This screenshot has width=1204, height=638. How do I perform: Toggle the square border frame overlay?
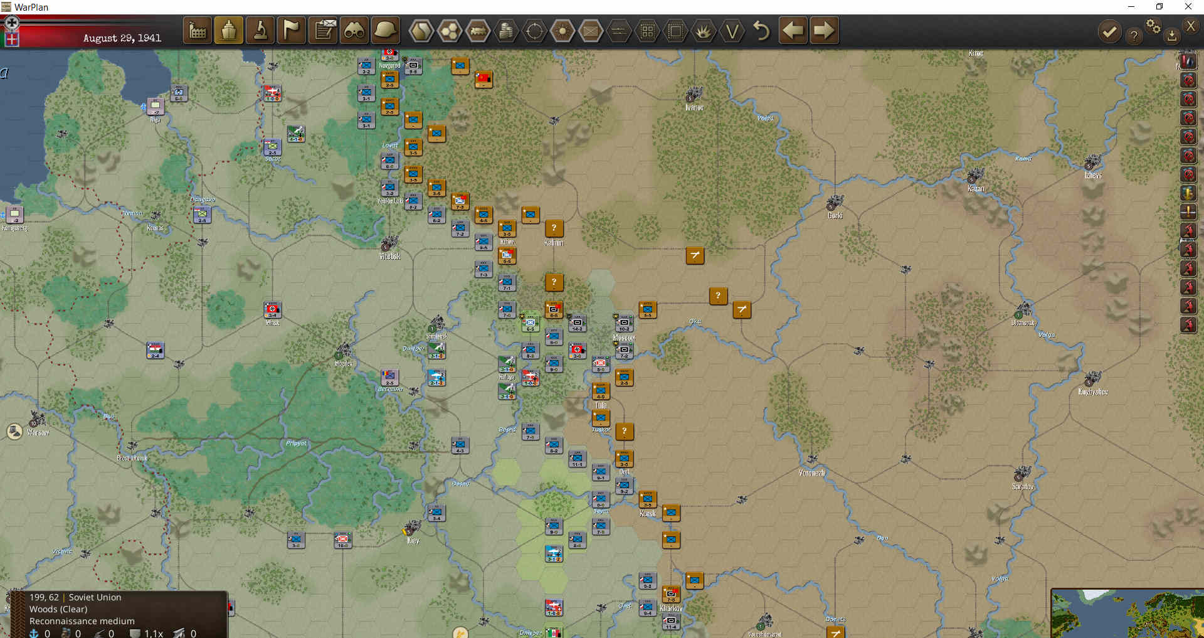675,31
